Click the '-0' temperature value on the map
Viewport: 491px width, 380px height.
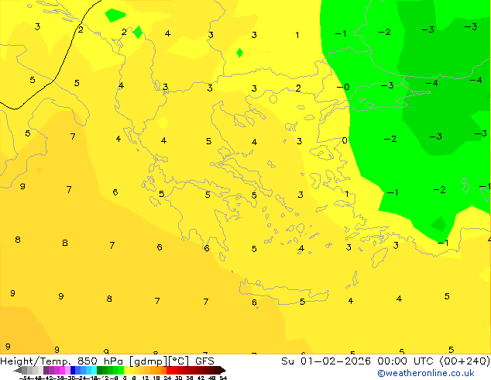(343, 87)
